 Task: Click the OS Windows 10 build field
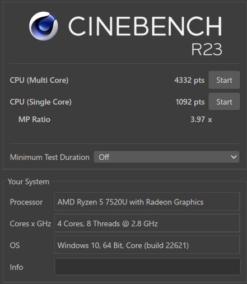(x=147, y=245)
